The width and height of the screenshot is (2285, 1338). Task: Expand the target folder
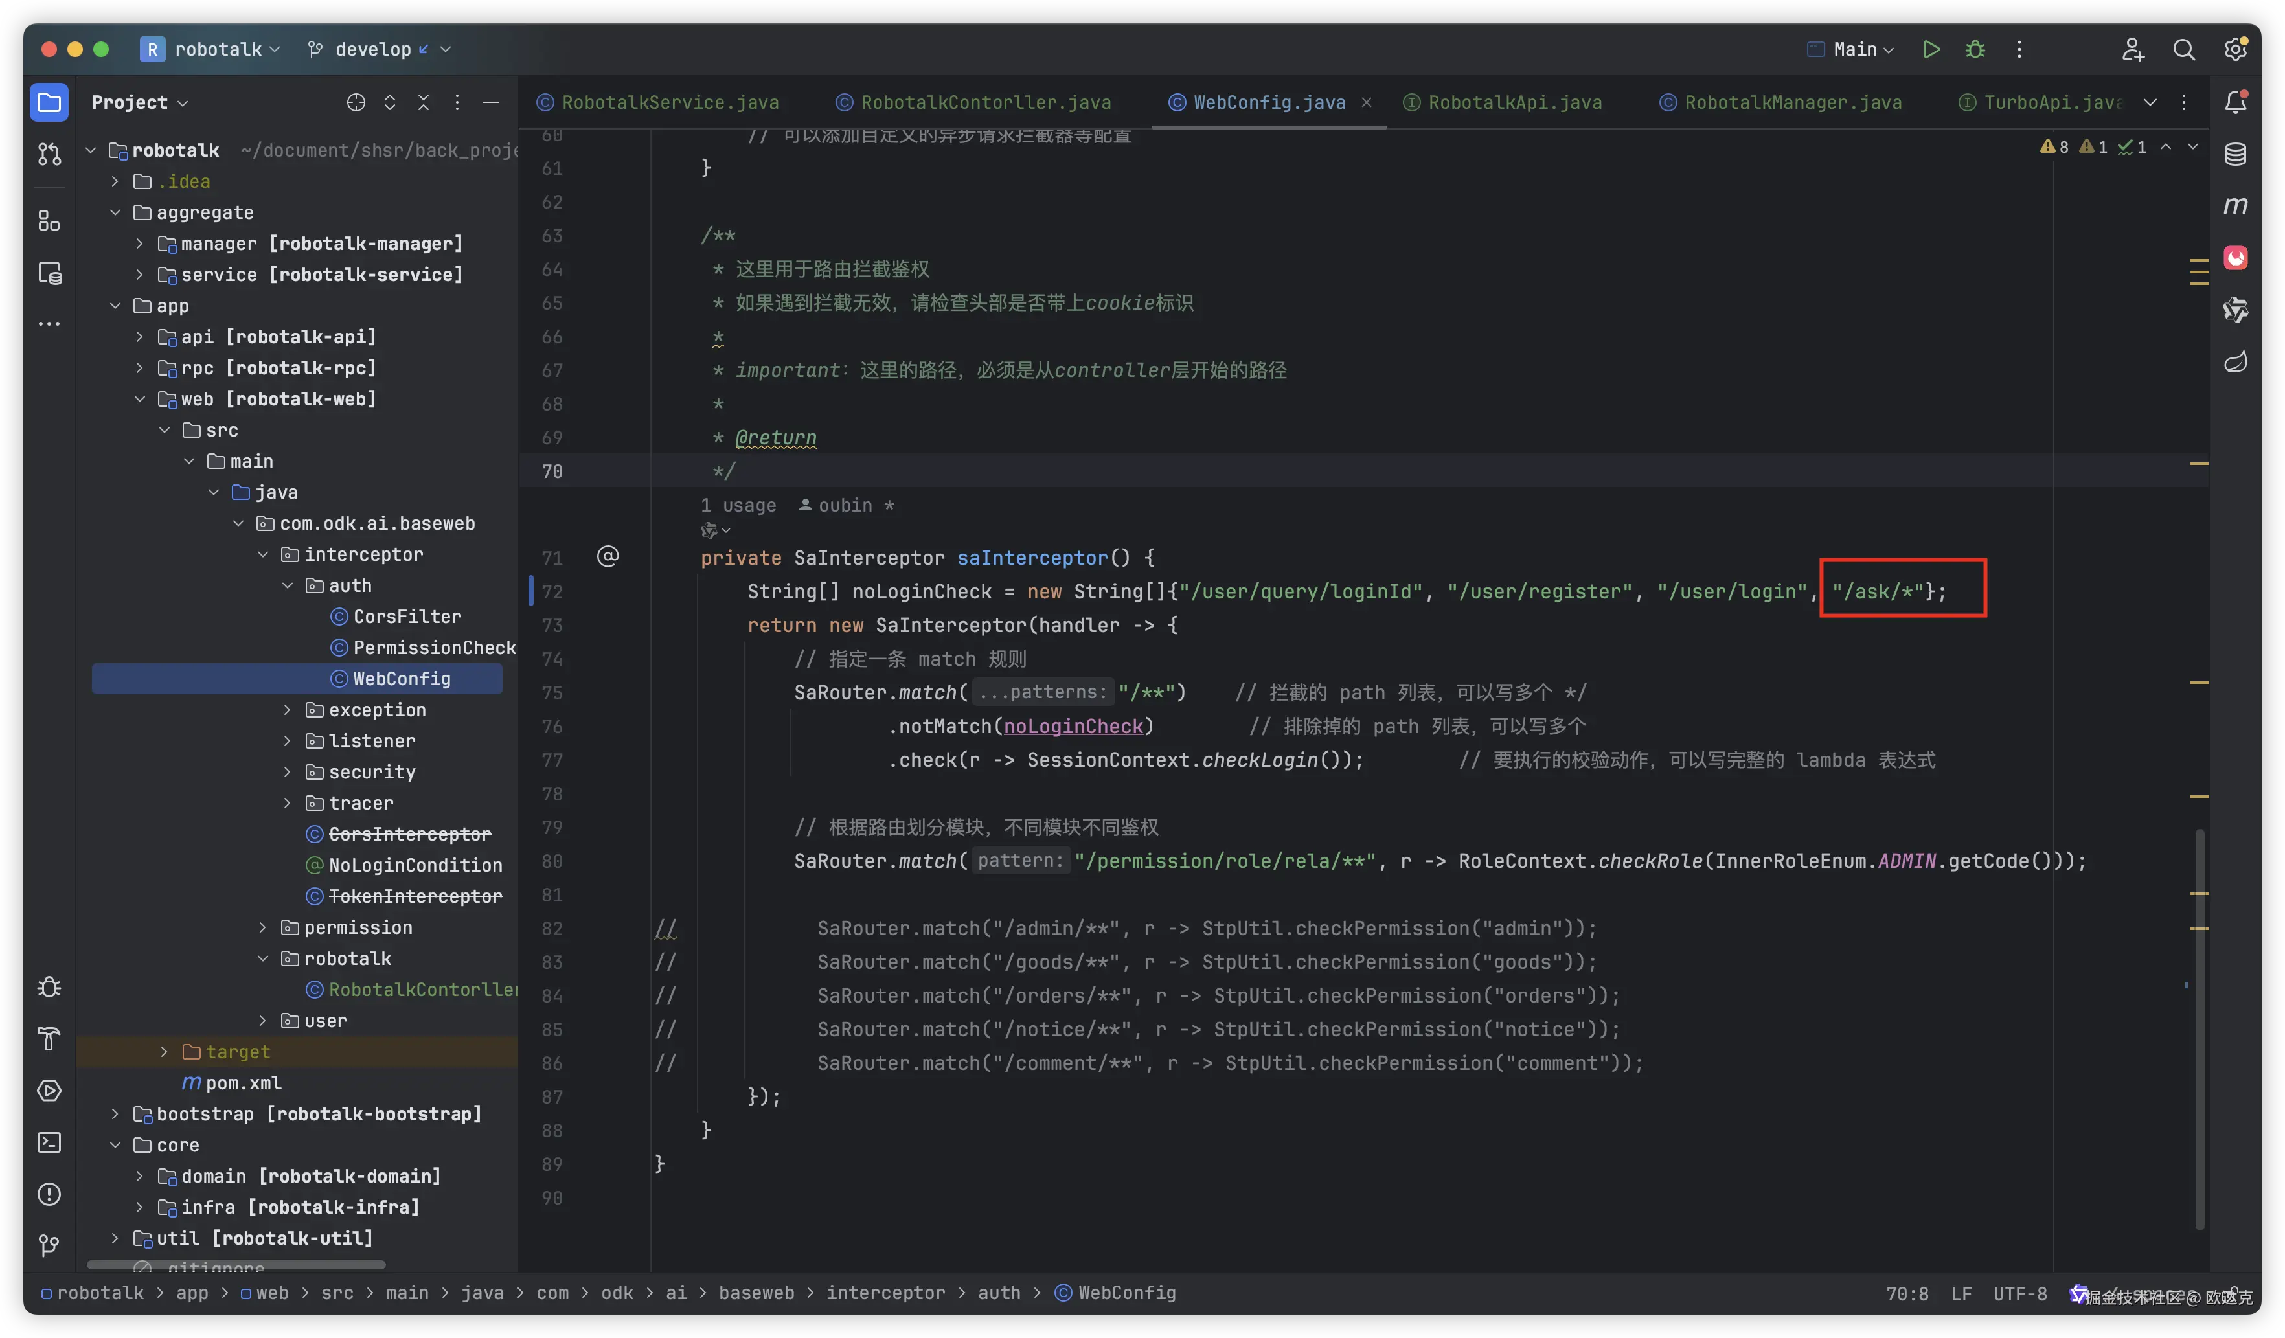click(164, 1052)
